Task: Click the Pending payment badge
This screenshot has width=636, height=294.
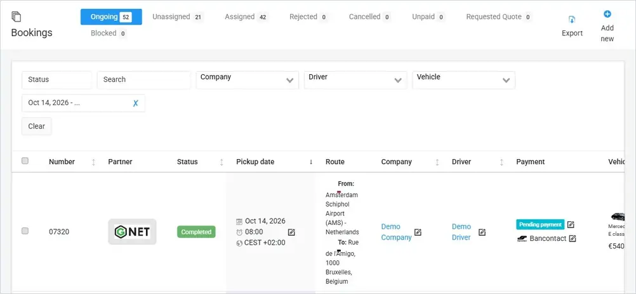Action: pos(540,224)
